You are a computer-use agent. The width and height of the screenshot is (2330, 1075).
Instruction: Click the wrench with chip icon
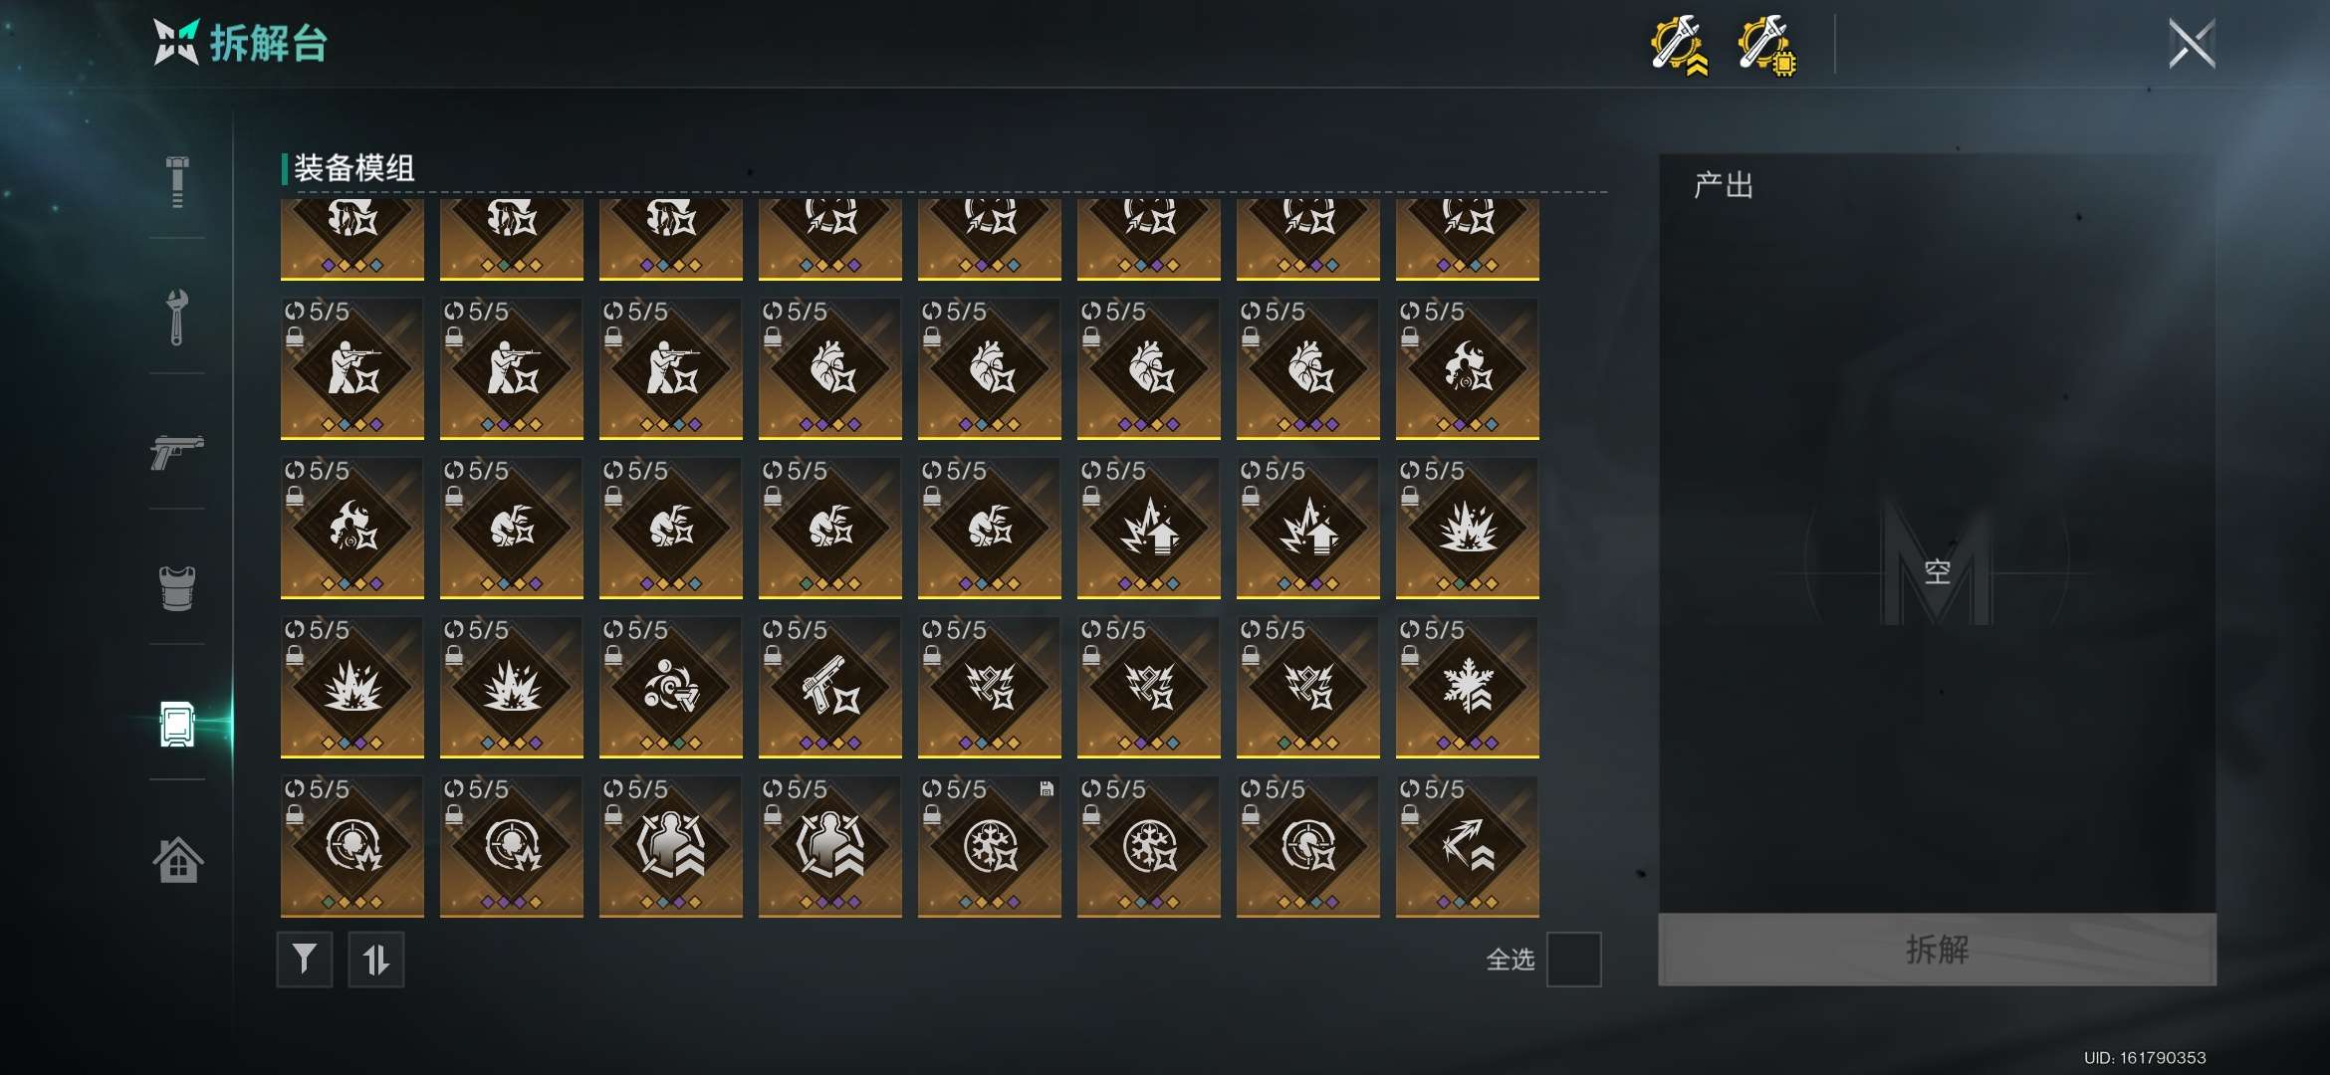tap(1766, 45)
